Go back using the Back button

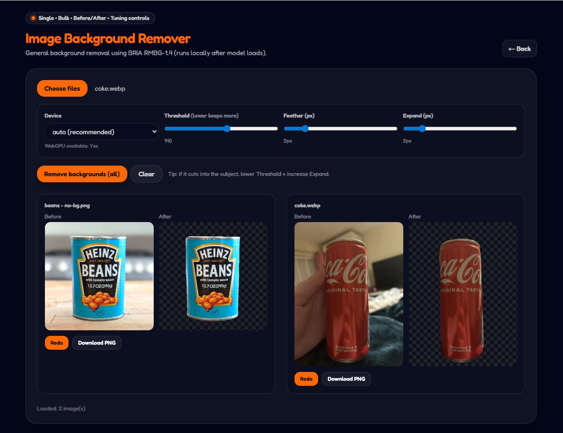coord(519,49)
